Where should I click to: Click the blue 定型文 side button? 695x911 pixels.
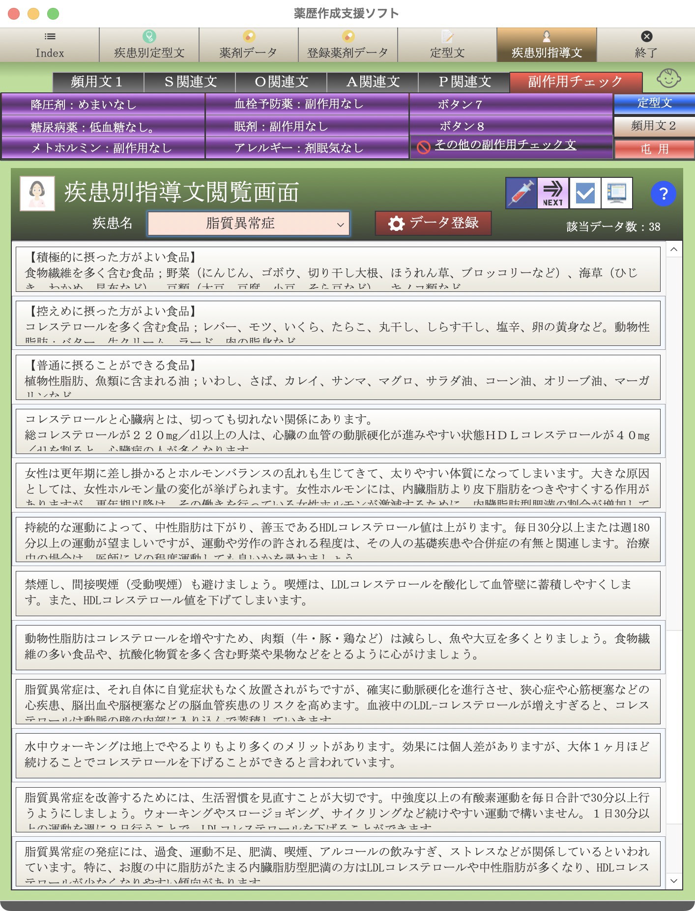(x=654, y=103)
